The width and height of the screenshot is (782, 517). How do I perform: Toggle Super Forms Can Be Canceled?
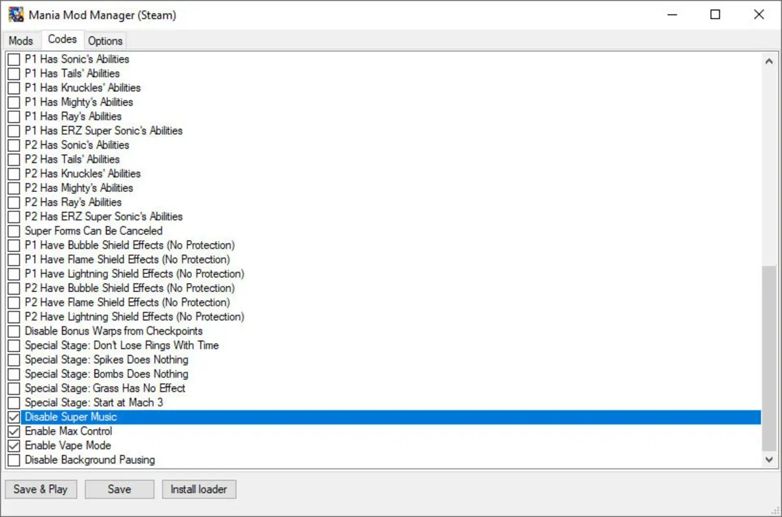tap(14, 231)
